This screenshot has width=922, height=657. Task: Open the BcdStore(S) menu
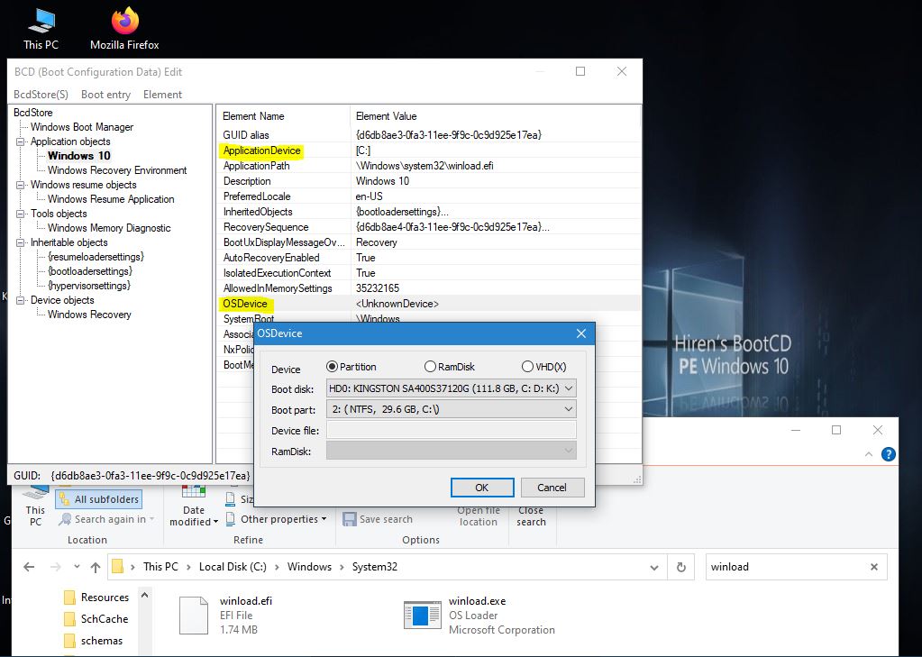click(41, 95)
